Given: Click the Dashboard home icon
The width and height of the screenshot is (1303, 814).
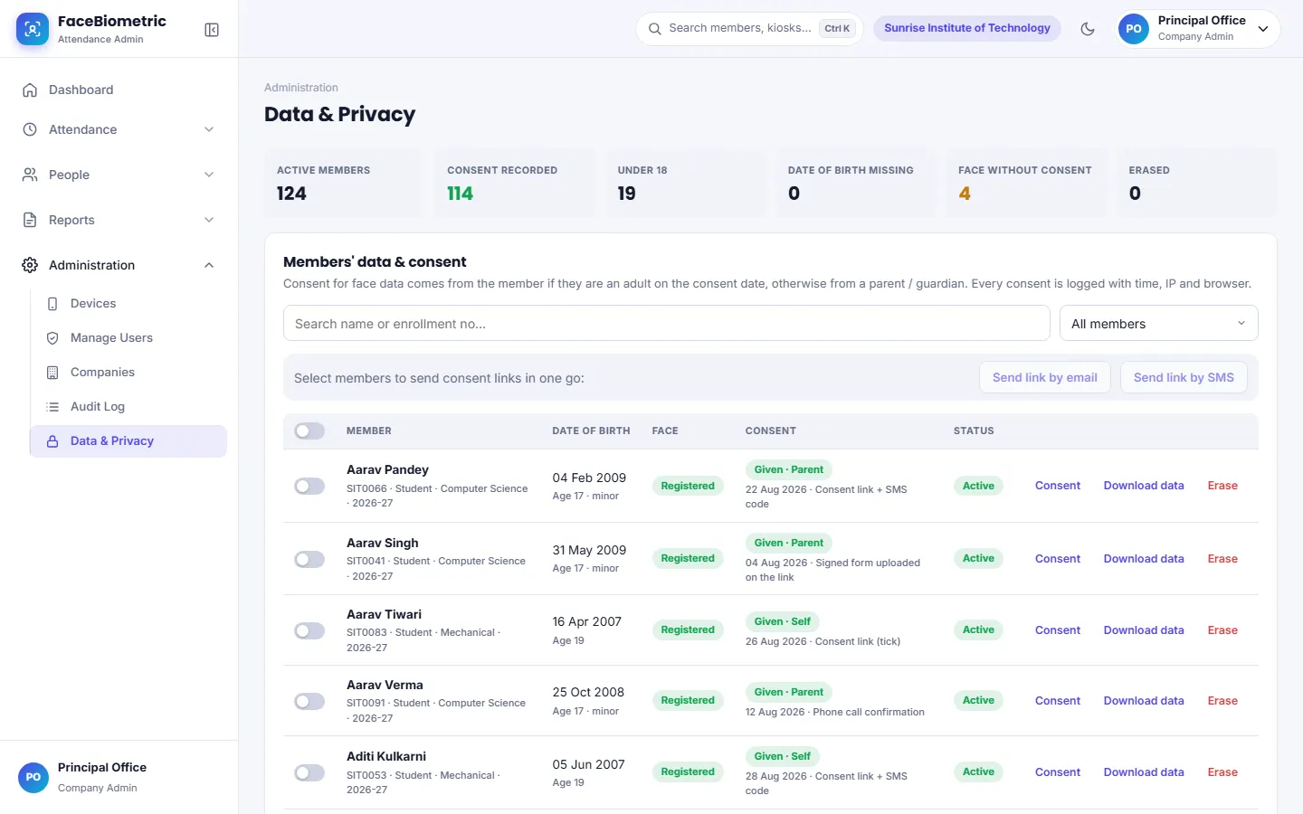Looking at the screenshot, I should click(30, 90).
